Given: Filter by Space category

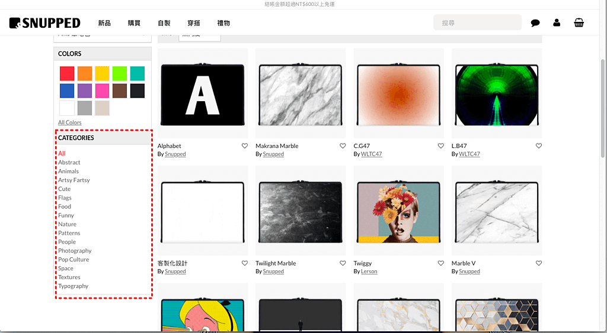Looking at the screenshot, I should click(x=66, y=269).
